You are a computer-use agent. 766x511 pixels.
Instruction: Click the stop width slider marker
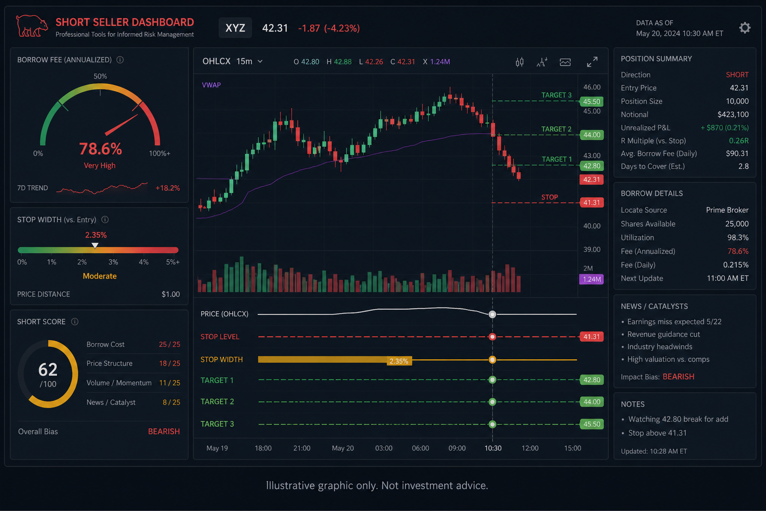coord(95,246)
